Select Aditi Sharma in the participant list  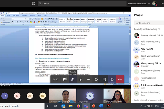148,42
